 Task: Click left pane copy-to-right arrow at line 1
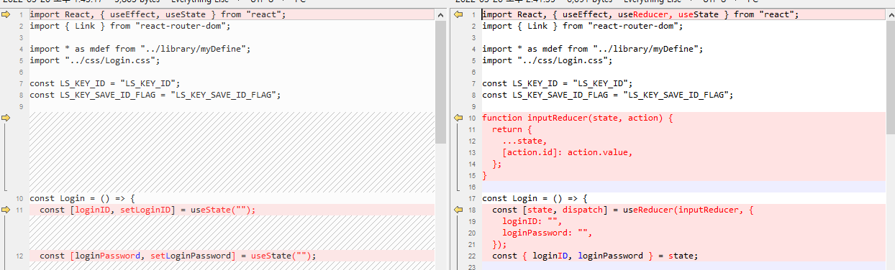[x=6, y=14]
